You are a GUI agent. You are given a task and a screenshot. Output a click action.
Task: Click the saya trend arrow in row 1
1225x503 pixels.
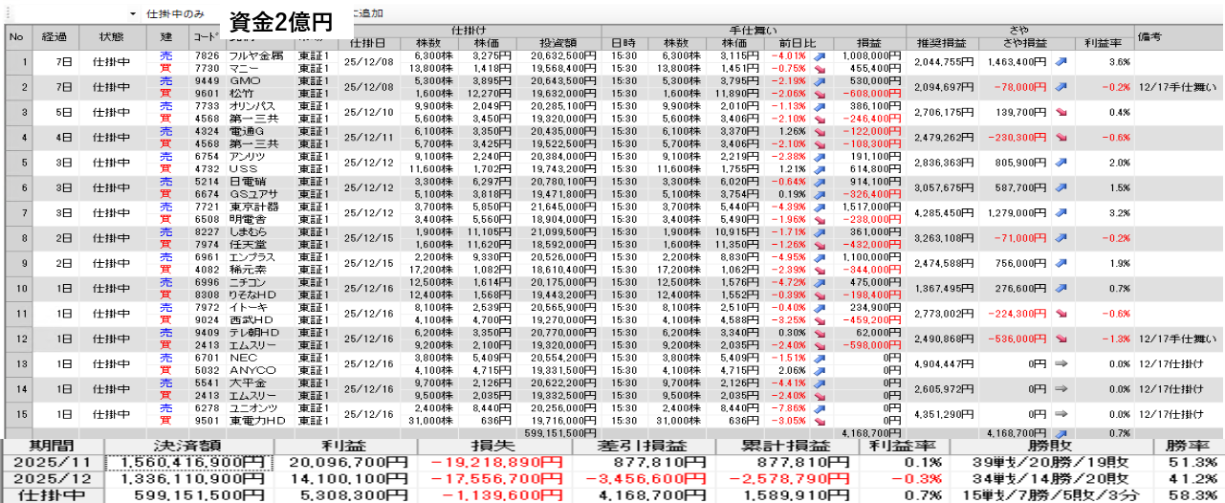tap(1061, 62)
